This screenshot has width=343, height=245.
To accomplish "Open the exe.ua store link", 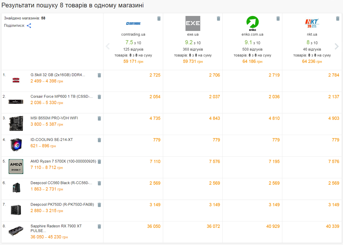I will pos(193,34).
